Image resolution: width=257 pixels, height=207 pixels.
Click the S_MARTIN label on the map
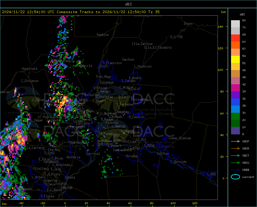118,127
